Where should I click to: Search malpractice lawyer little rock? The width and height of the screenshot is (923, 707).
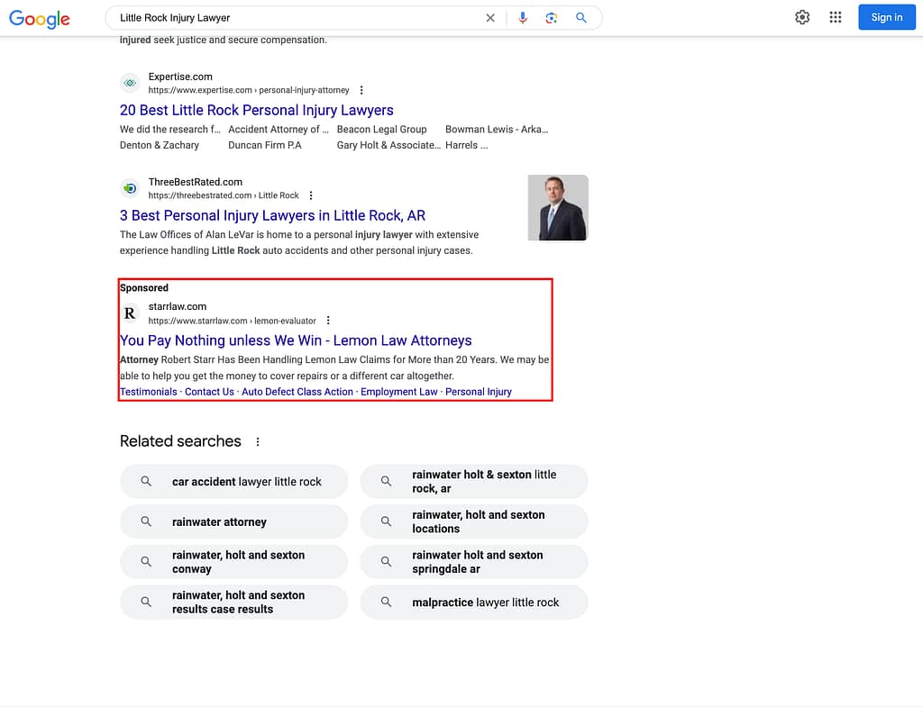[x=474, y=602]
